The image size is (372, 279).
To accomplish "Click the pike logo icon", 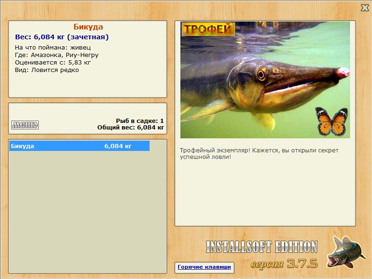I will [x=346, y=252].
